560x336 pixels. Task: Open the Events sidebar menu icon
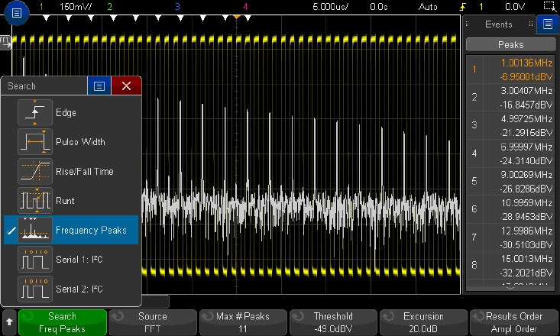click(x=548, y=24)
